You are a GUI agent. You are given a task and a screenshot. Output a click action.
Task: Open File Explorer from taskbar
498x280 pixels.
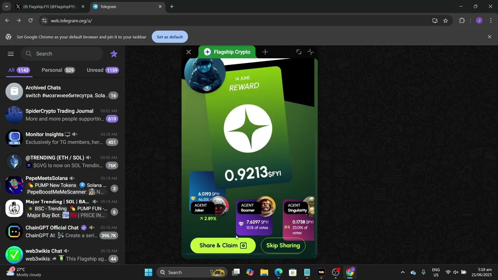(264, 272)
